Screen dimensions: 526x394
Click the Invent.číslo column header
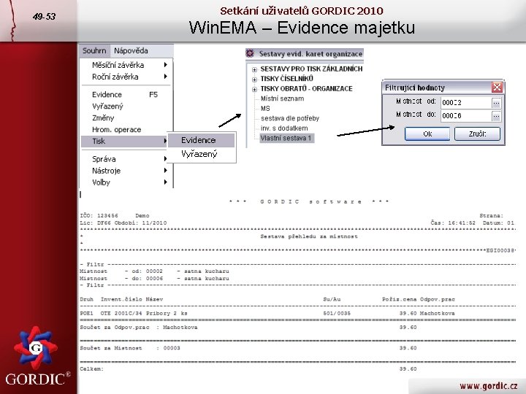121,299
